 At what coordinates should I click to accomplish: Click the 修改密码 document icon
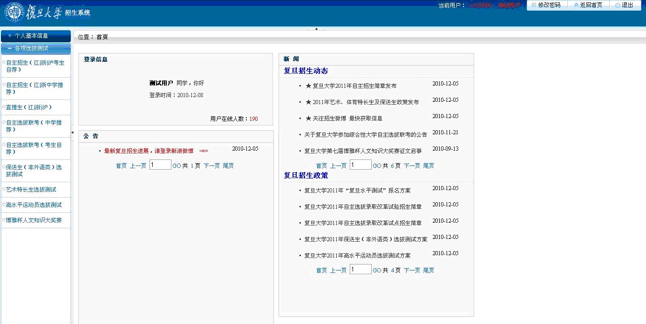pyautogui.click(x=534, y=5)
